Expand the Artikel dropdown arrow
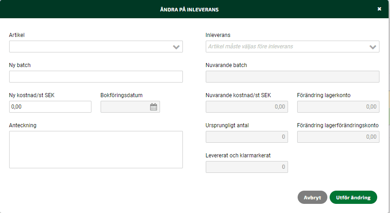The height and width of the screenshot is (213, 390). point(176,47)
